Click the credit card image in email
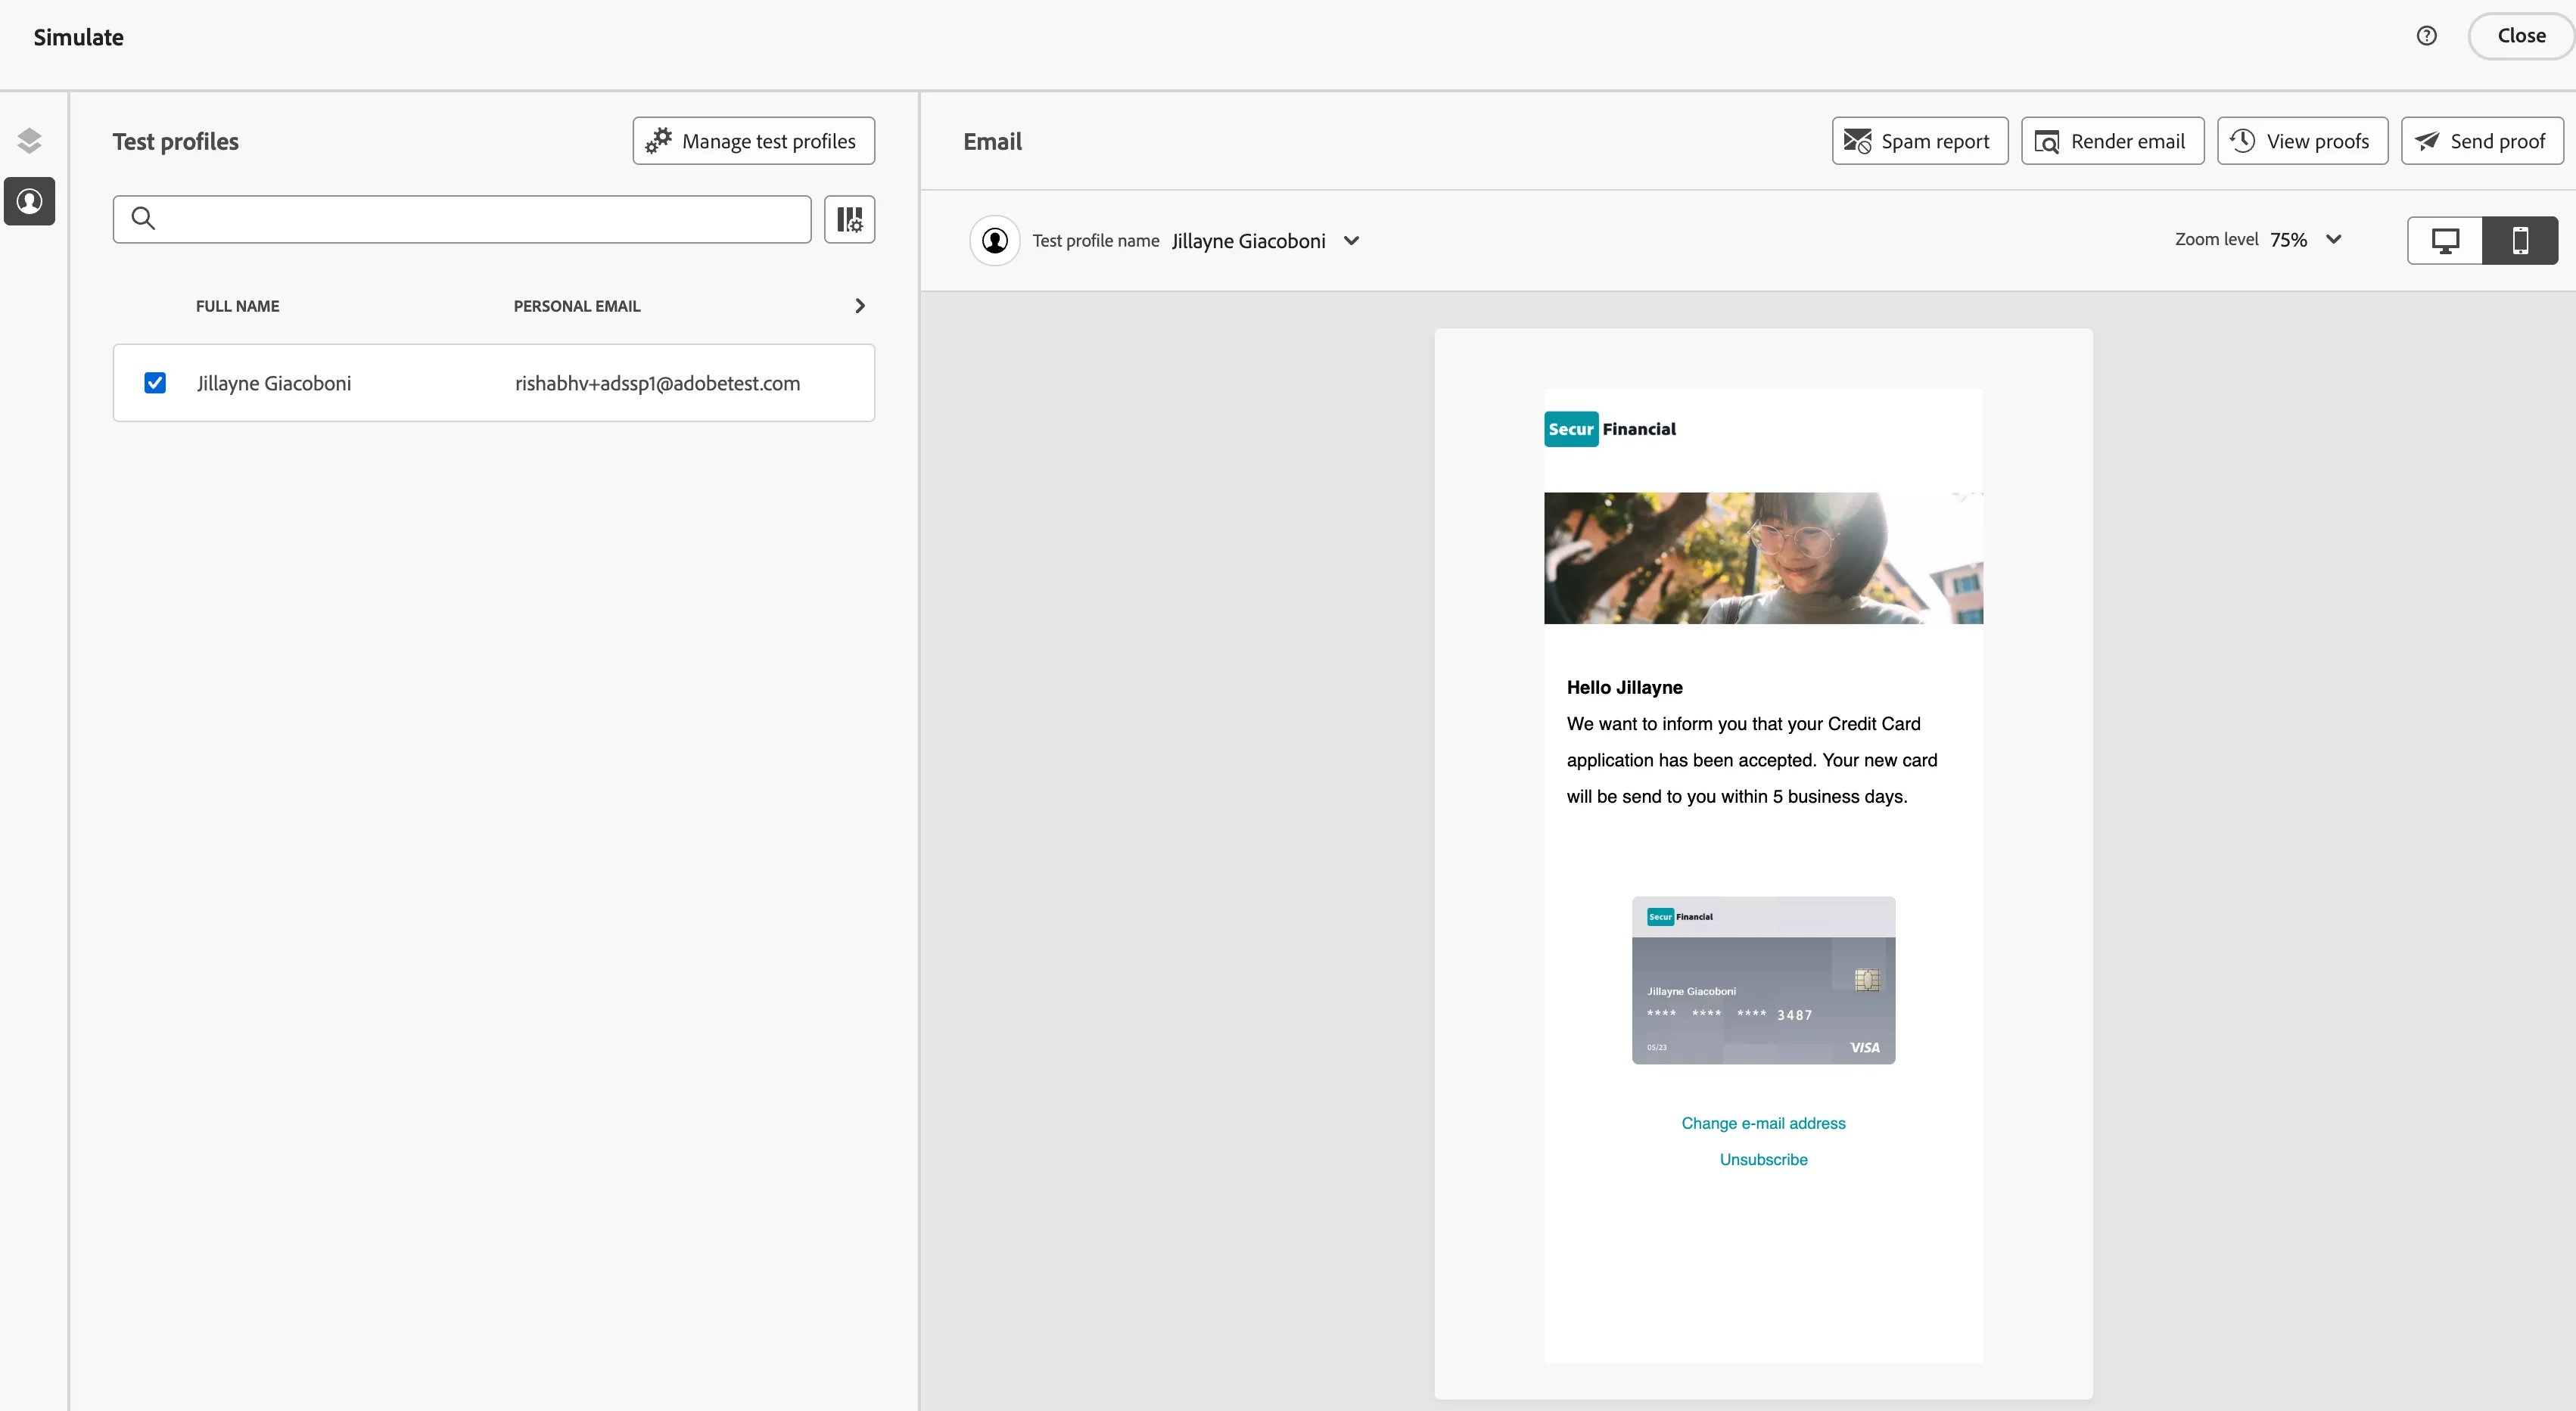Viewport: 2576px width, 1411px height. [1763, 980]
